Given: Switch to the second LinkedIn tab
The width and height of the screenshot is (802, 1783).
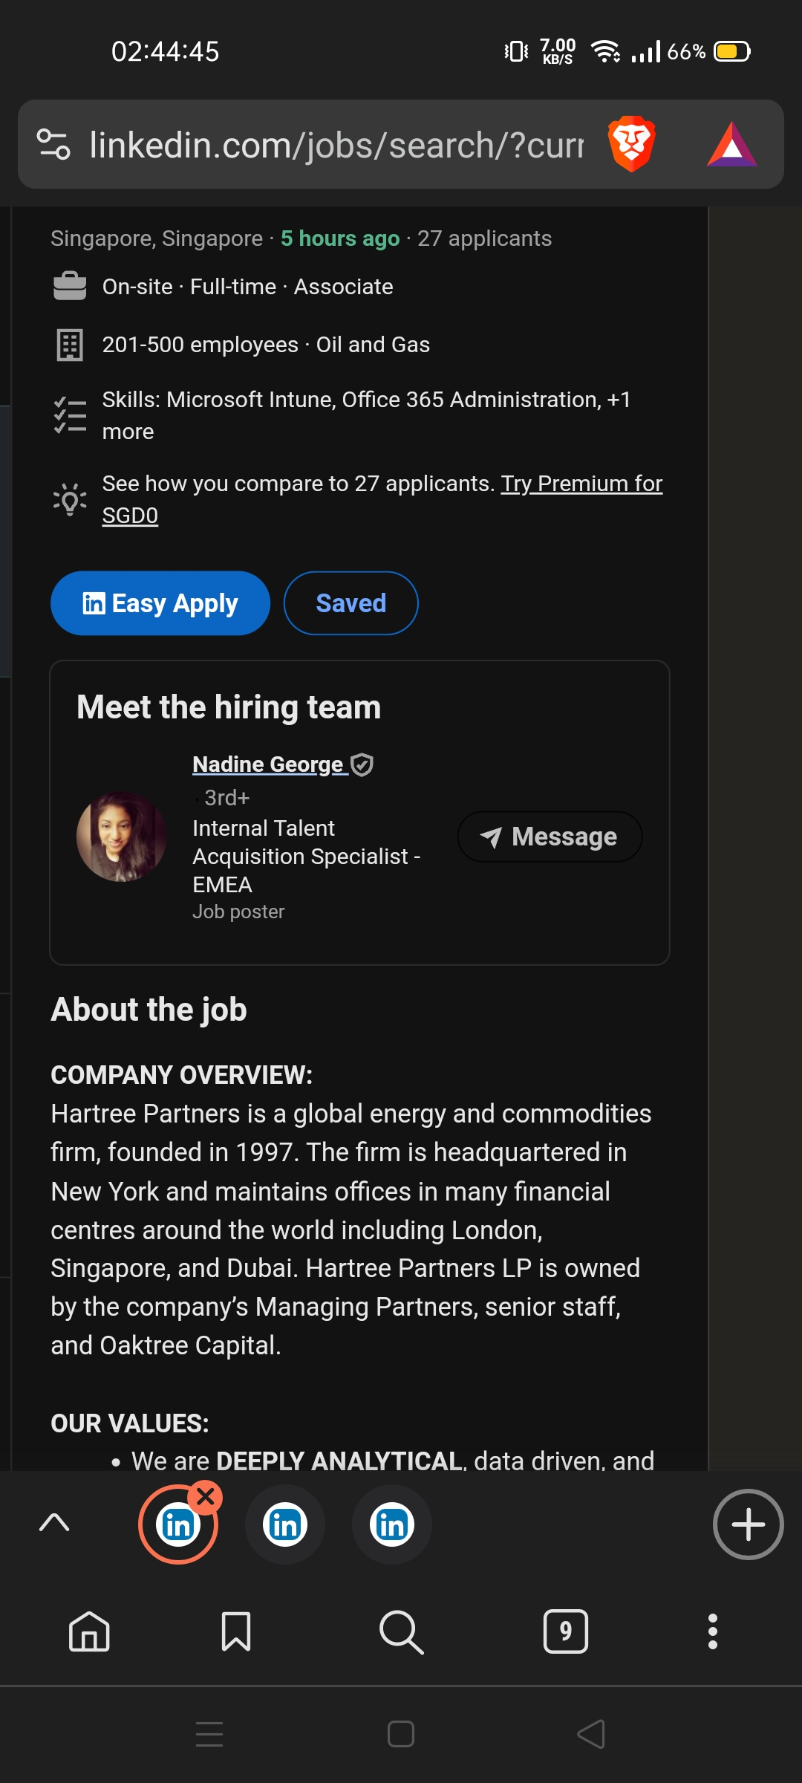Looking at the screenshot, I should (x=285, y=1524).
